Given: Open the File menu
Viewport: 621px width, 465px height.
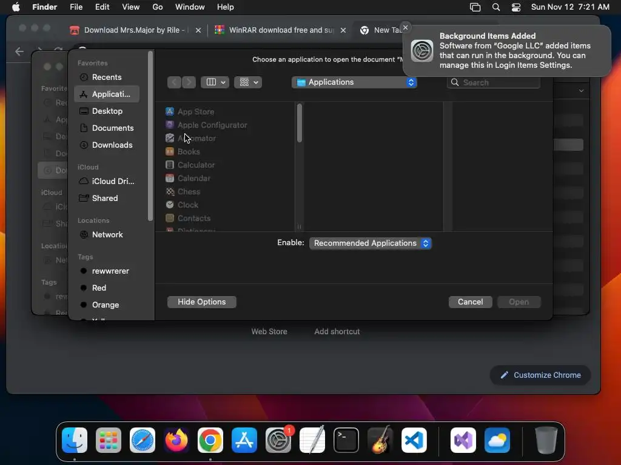Looking at the screenshot, I should tap(76, 7).
